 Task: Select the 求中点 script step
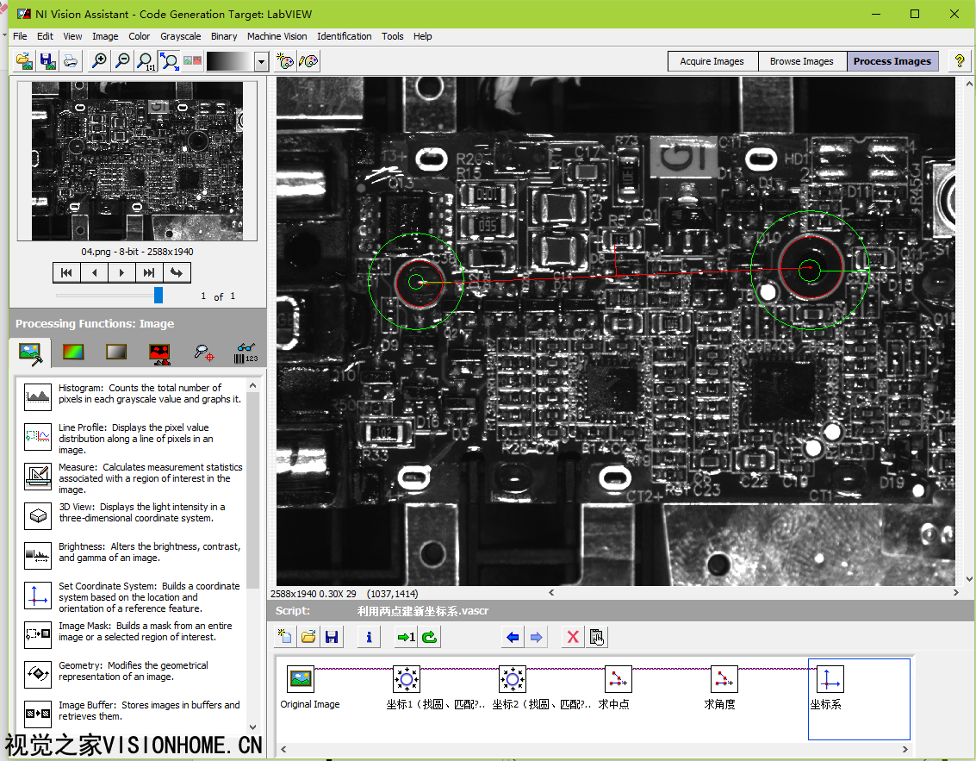click(618, 680)
